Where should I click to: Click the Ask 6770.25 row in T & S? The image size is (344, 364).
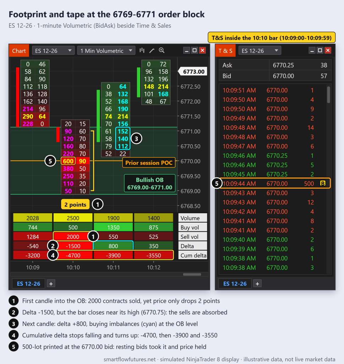click(x=275, y=65)
